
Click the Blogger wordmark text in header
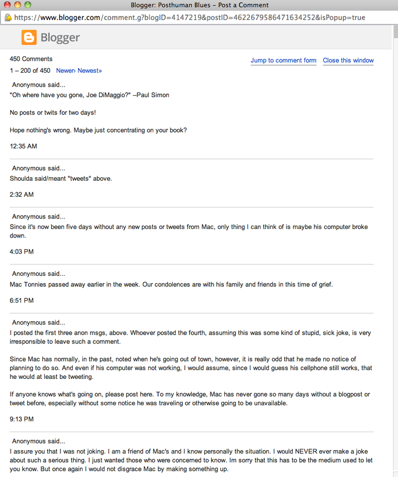coord(60,37)
